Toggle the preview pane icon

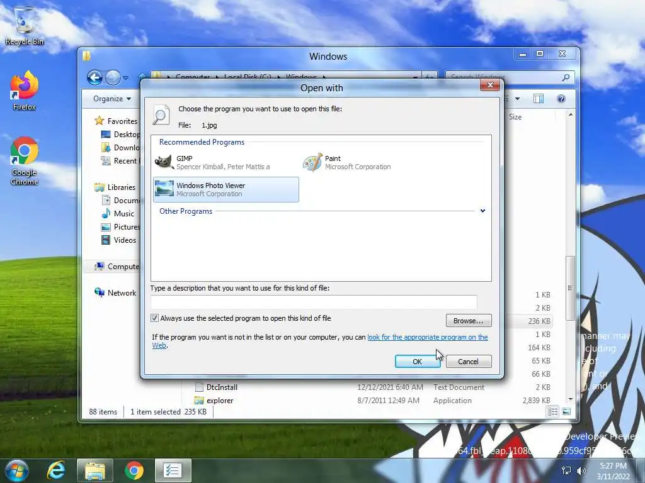coord(539,99)
